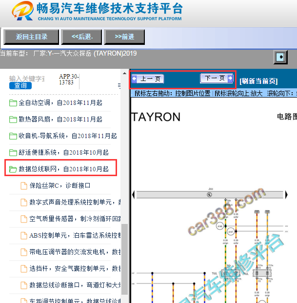Click the right arrow on the diagram's J533 bar

tap(286, 195)
